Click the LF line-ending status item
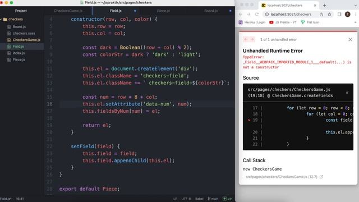This screenshot has height=202, width=359. pyautogui.click(x=175, y=199)
